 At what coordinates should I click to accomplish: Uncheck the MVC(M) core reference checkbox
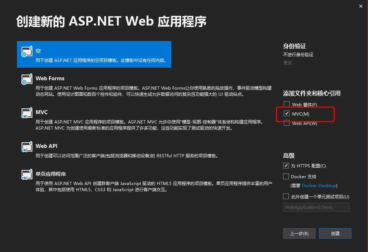tap(286, 114)
